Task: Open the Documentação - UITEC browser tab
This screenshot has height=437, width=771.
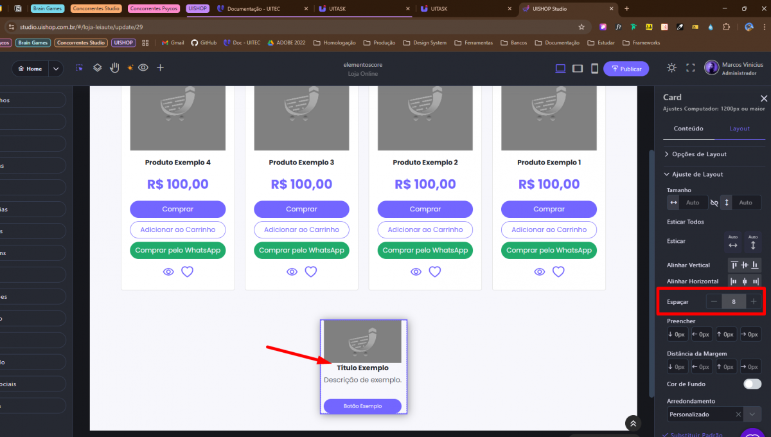Action: click(x=261, y=8)
